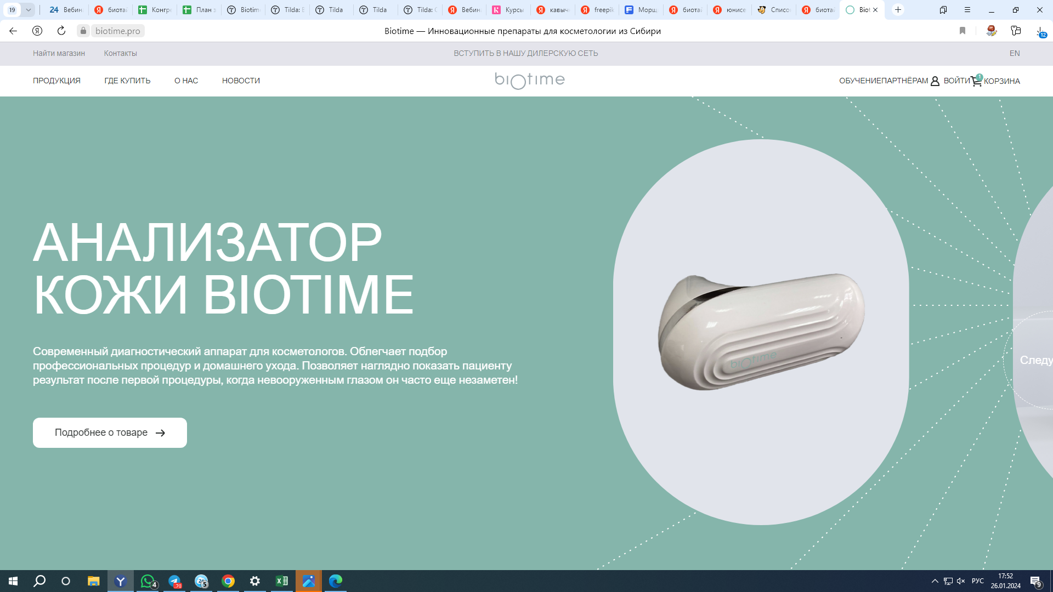This screenshot has height=592, width=1053.
Task: Open the downloads icon with badge 12
Action: coord(1040,31)
